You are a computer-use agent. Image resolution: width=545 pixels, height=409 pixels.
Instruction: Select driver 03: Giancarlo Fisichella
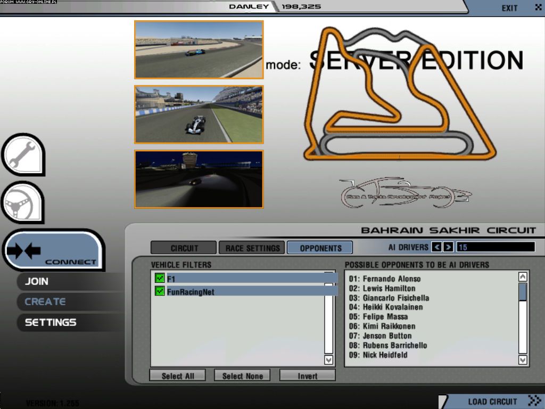(x=389, y=298)
